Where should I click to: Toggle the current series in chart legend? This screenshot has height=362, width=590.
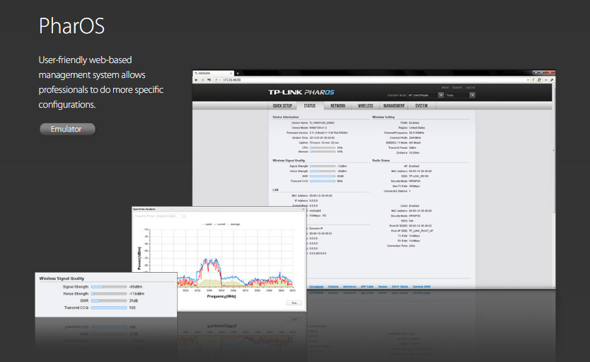pyautogui.click(x=219, y=224)
